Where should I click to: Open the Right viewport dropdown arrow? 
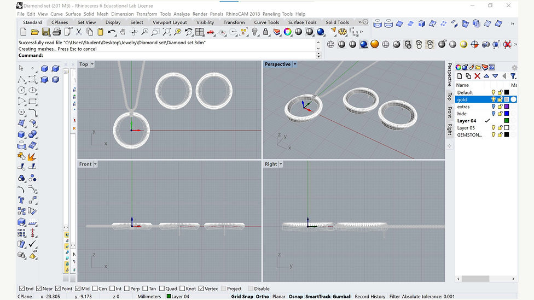[281, 164]
